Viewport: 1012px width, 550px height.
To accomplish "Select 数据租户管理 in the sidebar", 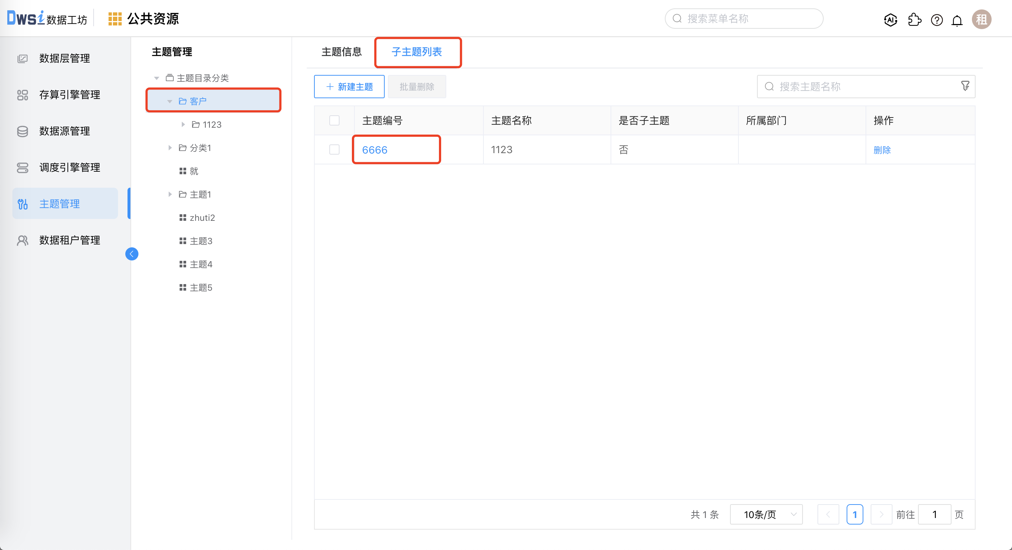I will click(69, 240).
